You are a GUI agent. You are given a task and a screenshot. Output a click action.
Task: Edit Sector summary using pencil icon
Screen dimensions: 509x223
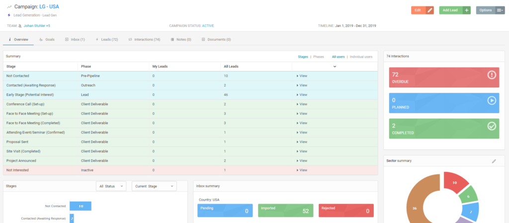[494, 161]
